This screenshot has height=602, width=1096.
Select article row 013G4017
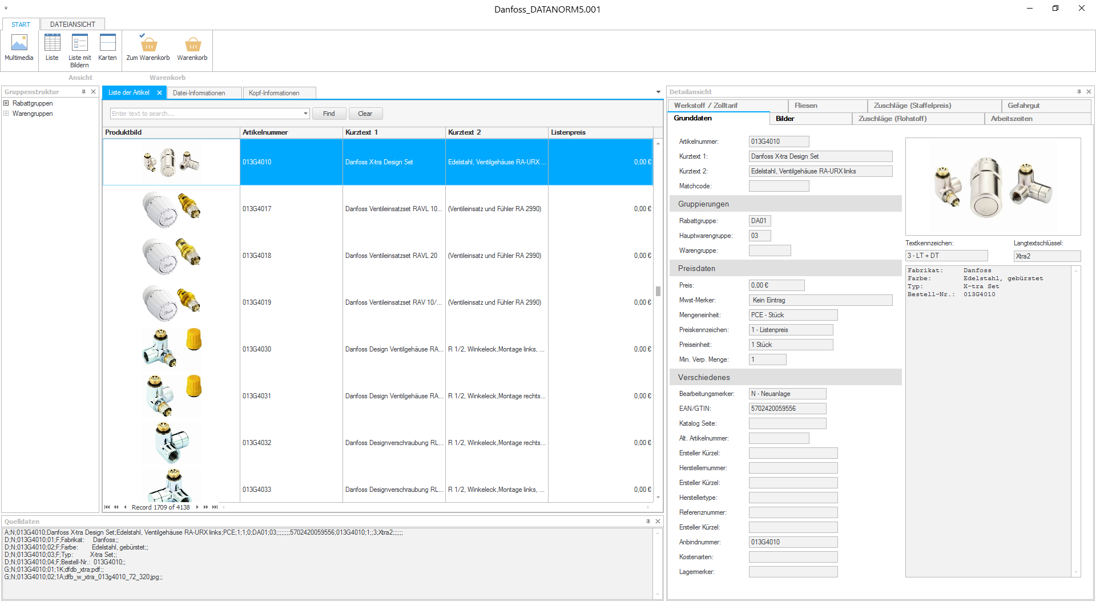[377, 209]
